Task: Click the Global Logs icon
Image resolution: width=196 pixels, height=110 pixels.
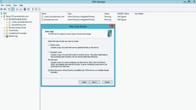Action: 7,36
